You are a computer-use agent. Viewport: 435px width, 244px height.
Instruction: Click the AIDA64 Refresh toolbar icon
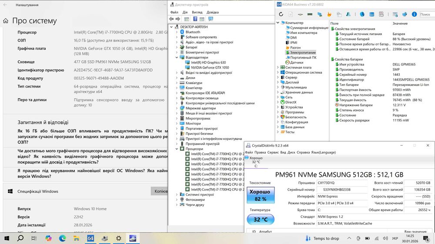[281, 14]
